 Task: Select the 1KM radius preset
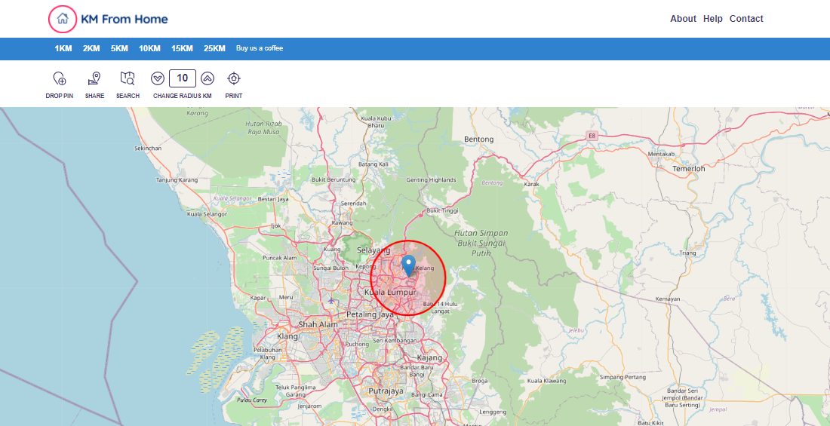click(63, 48)
